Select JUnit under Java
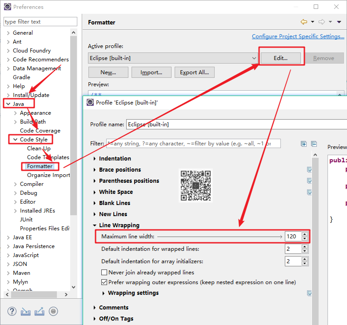This screenshot has width=347, height=325. (26, 219)
